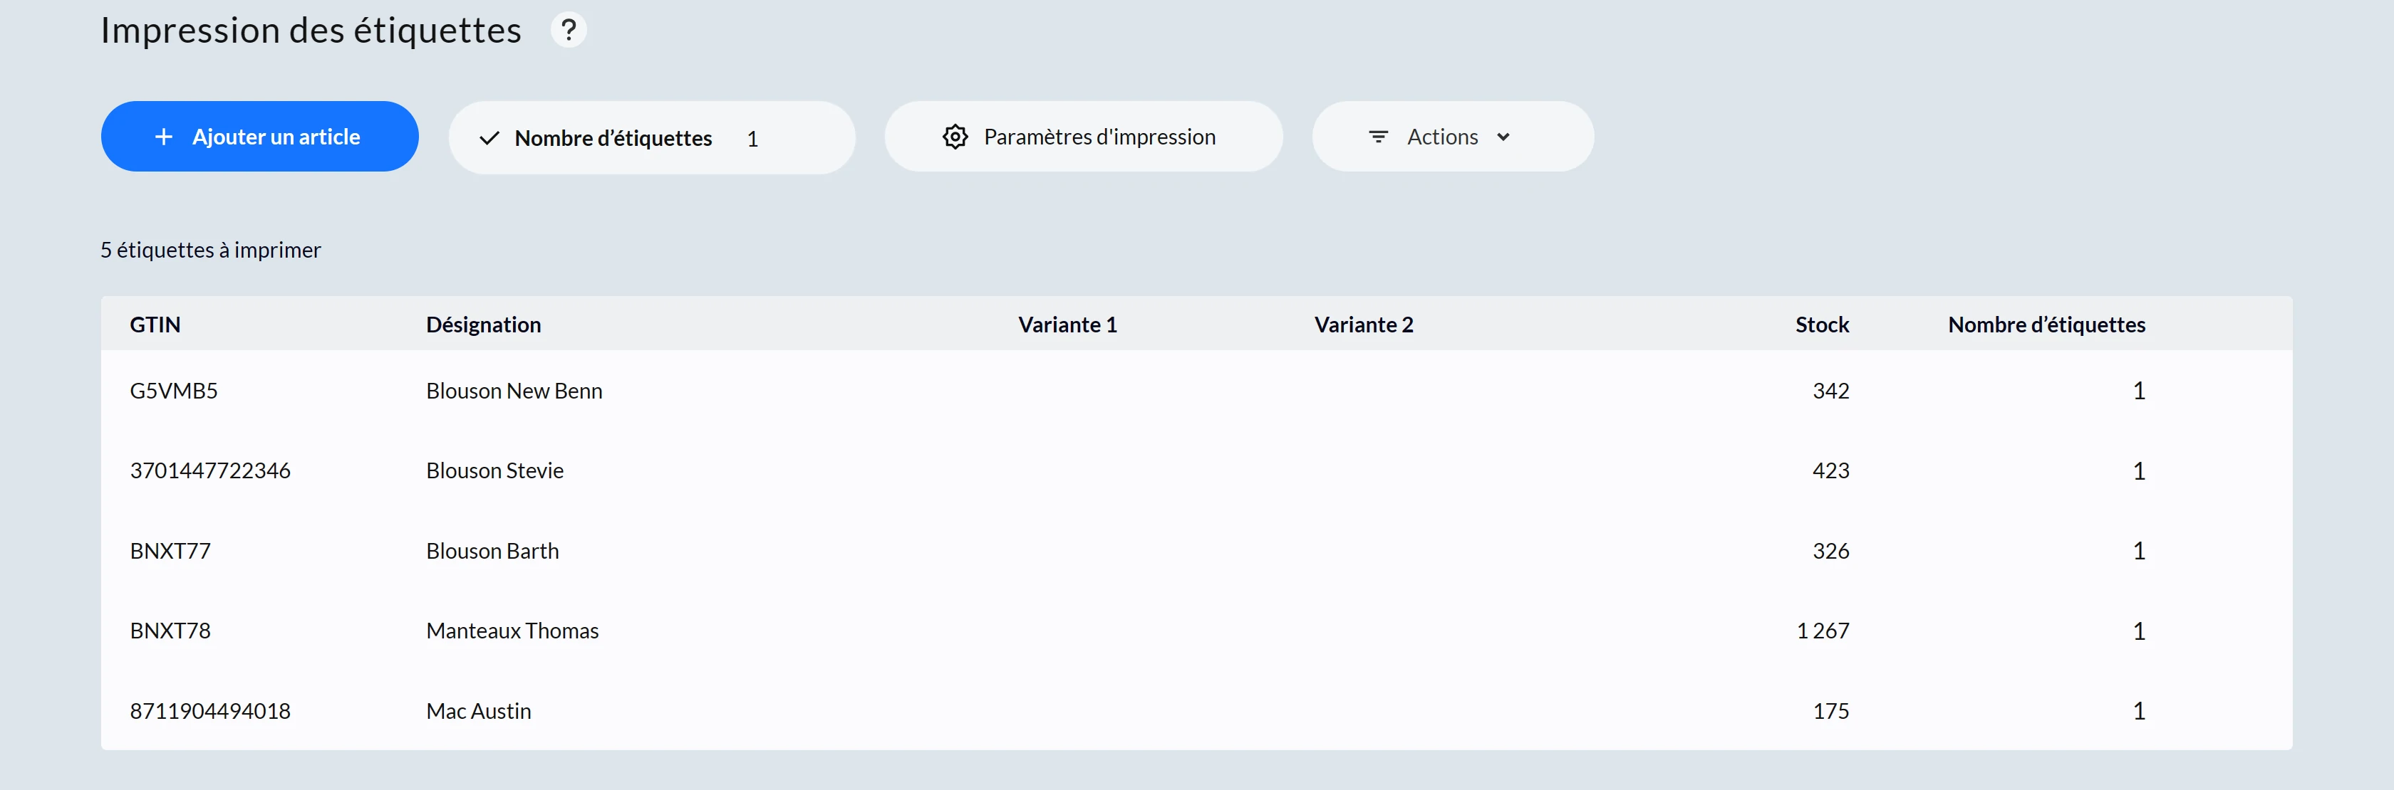Click the Impression des étiquettes page title
The image size is (2394, 790).
[x=311, y=31]
